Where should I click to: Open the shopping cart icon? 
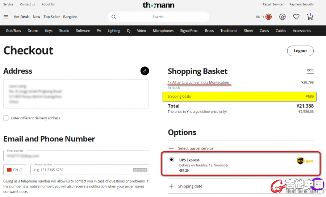pyautogui.click(x=310, y=17)
